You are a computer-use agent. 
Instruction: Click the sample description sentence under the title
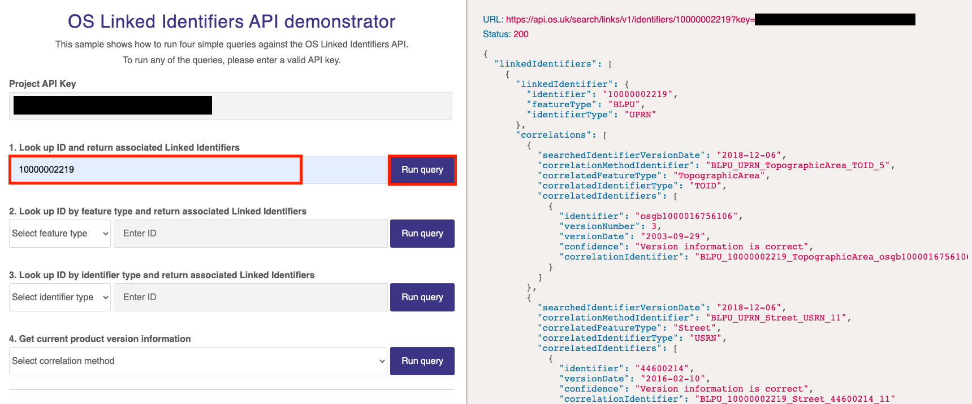pyautogui.click(x=232, y=44)
